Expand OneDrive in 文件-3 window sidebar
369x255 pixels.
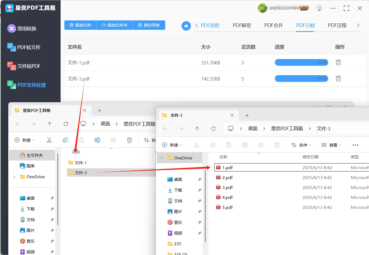162,158
